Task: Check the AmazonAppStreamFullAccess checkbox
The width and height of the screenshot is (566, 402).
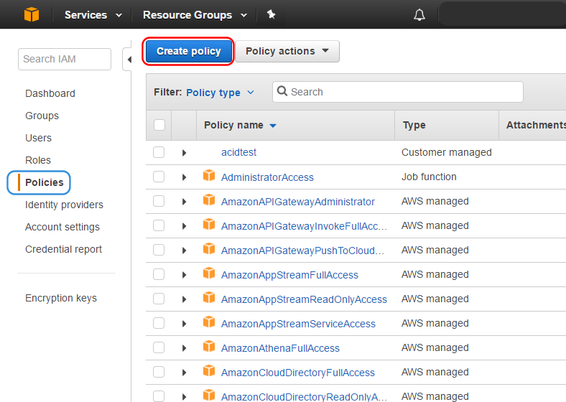Action: (x=159, y=274)
